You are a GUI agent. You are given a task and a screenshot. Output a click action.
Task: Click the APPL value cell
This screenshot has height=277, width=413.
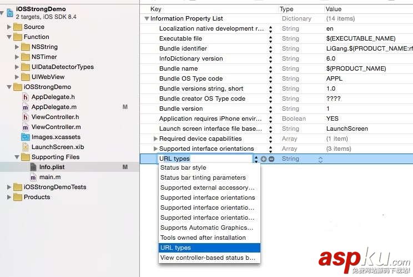click(334, 78)
